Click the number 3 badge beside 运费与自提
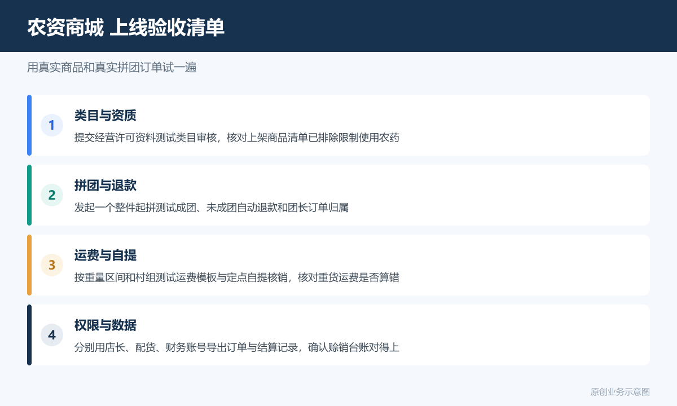677x406 pixels. click(x=52, y=265)
